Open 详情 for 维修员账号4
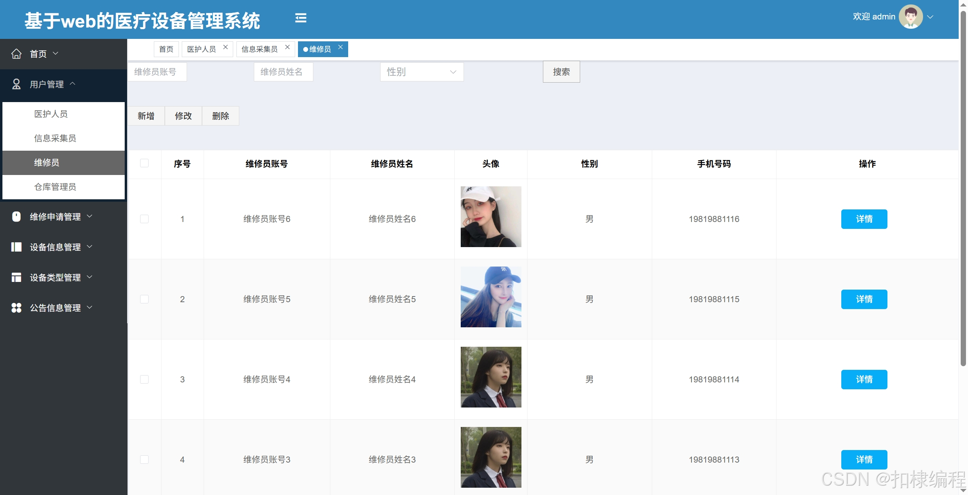Image resolution: width=968 pixels, height=495 pixels. tap(864, 380)
